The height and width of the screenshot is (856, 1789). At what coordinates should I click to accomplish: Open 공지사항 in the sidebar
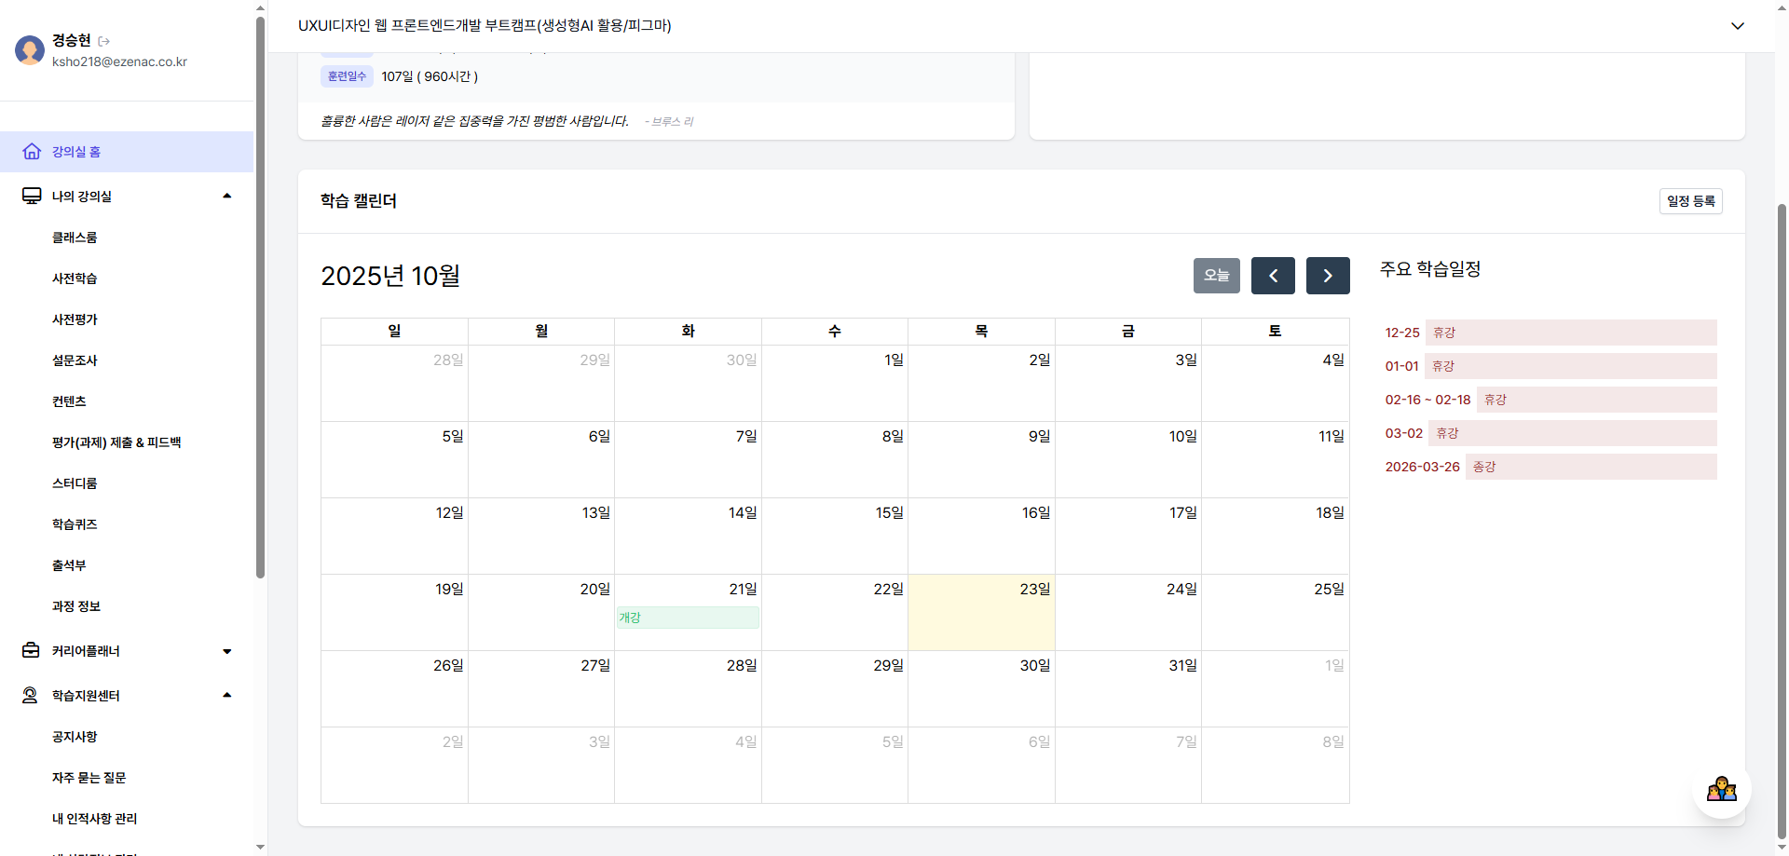tap(75, 737)
